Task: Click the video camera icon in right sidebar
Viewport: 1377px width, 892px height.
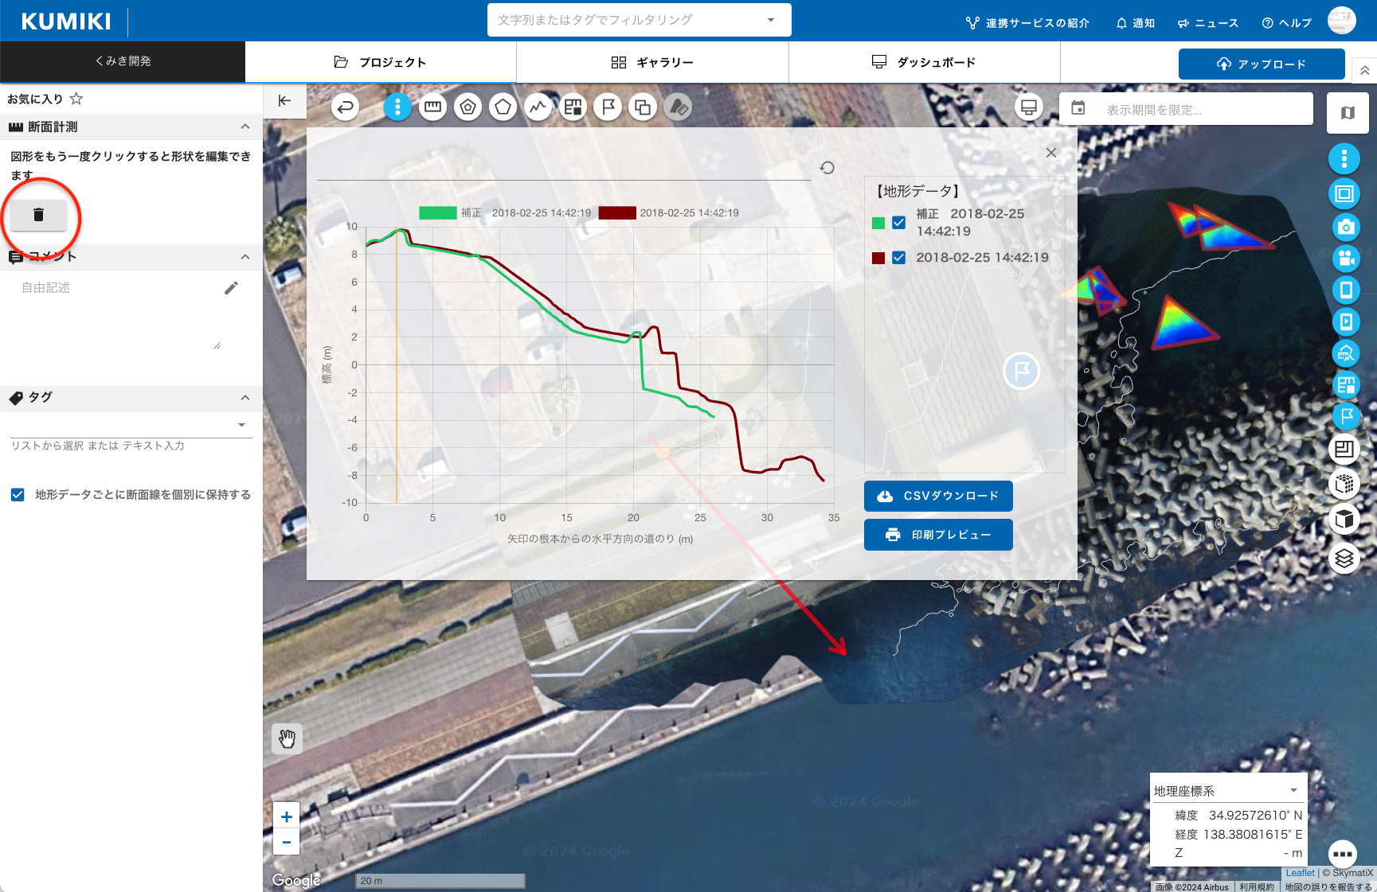Action: click(x=1346, y=258)
